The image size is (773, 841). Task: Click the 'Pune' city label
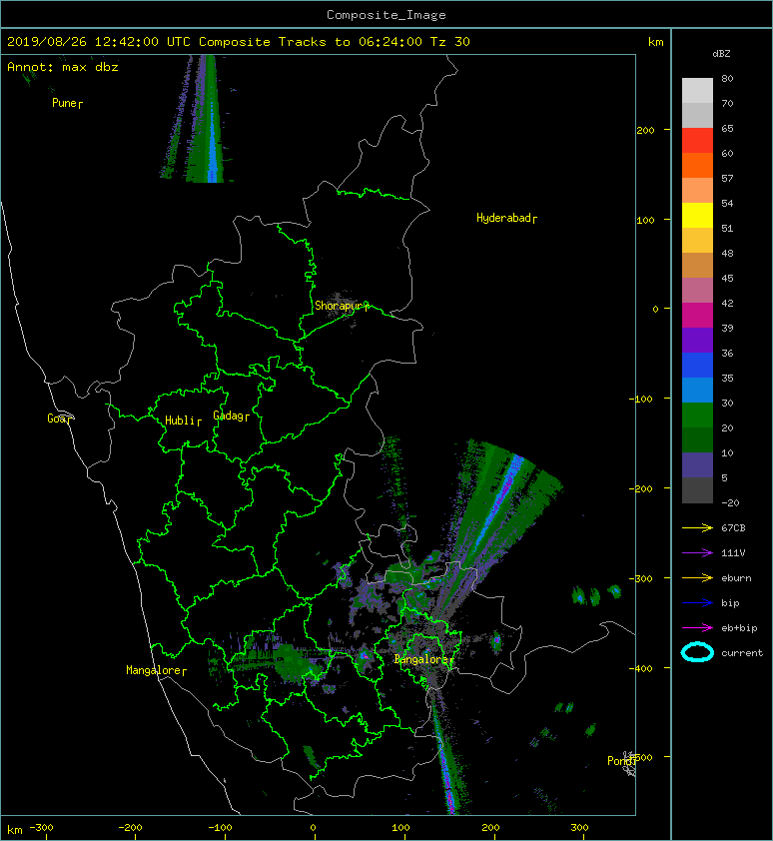tap(65, 103)
